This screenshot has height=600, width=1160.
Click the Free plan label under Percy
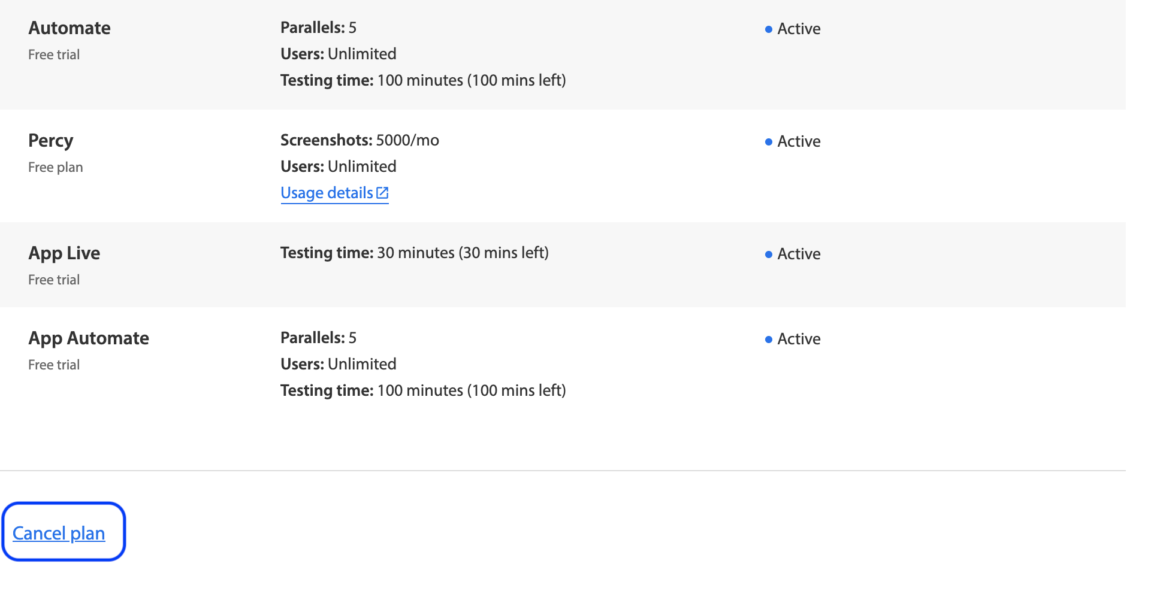[x=56, y=167]
